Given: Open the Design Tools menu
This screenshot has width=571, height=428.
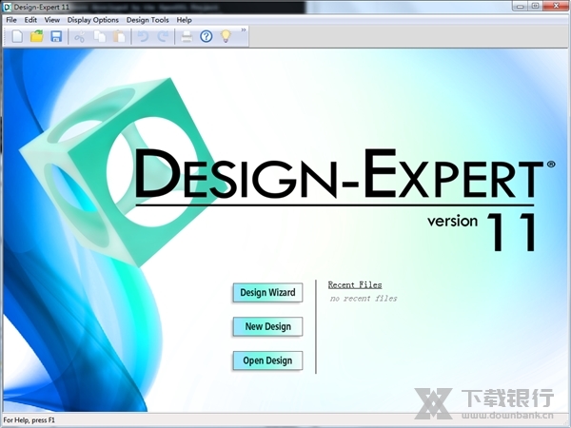Looking at the screenshot, I should coord(148,20).
